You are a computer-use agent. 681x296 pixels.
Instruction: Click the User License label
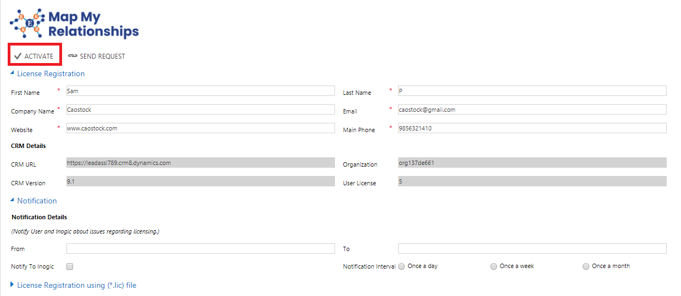click(x=360, y=183)
